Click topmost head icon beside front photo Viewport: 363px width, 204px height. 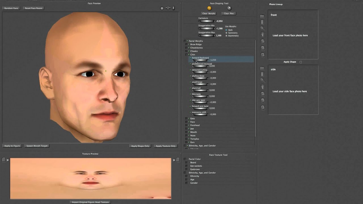click(263, 41)
